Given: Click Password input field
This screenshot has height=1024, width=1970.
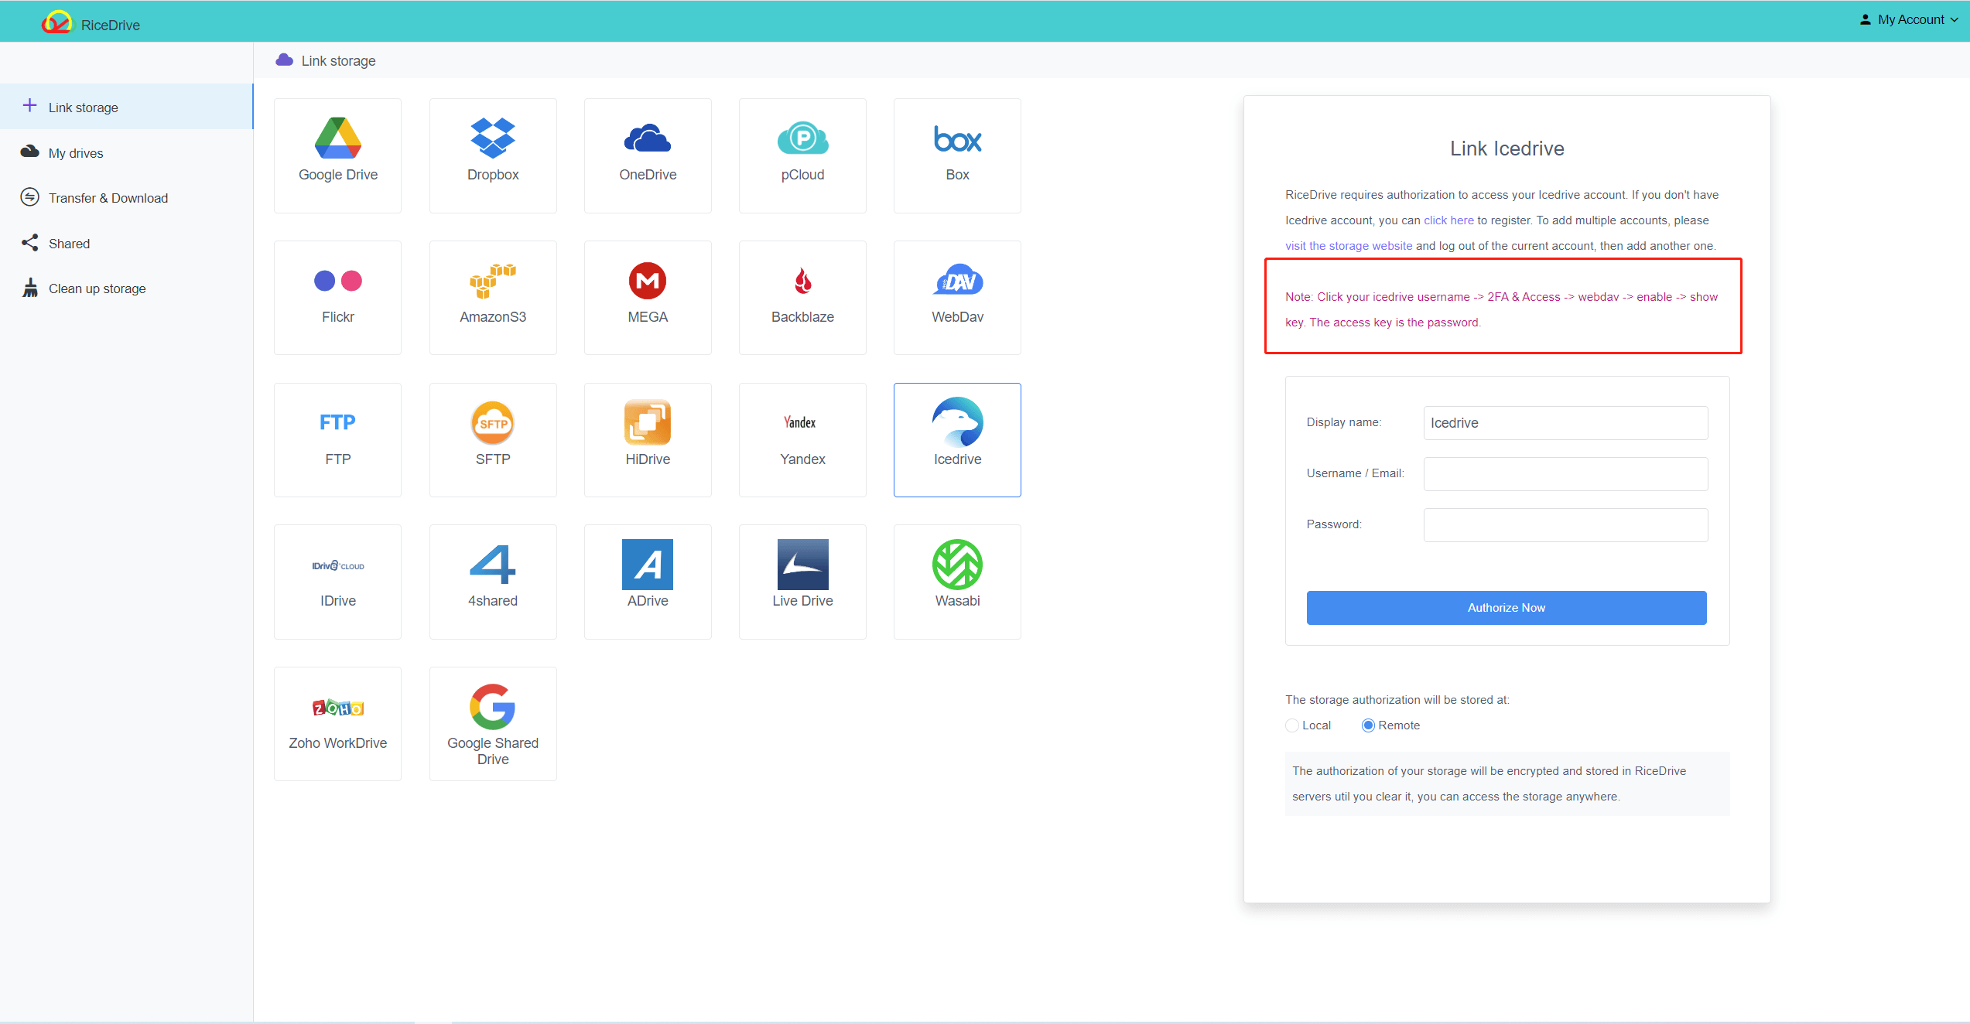Looking at the screenshot, I should point(1565,522).
